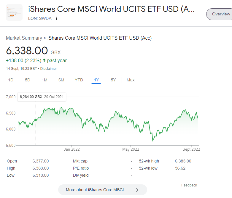The image size is (232, 198).
Task: Click the Market Summary breadcrumb link
Action: click(x=24, y=38)
